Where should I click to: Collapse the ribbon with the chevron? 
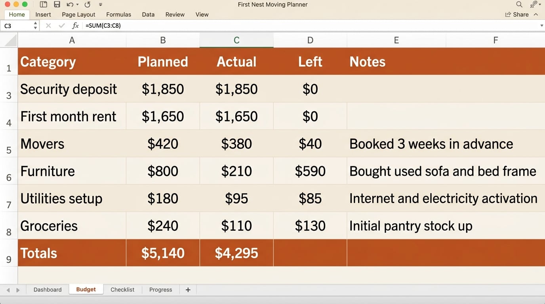(x=536, y=14)
